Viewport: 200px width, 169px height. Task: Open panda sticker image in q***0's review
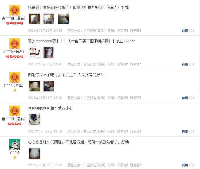point(34,53)
